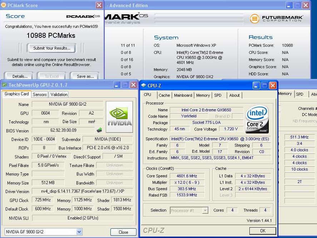
Task: Click the CPU-Z title bar icon
Action: 144,85
